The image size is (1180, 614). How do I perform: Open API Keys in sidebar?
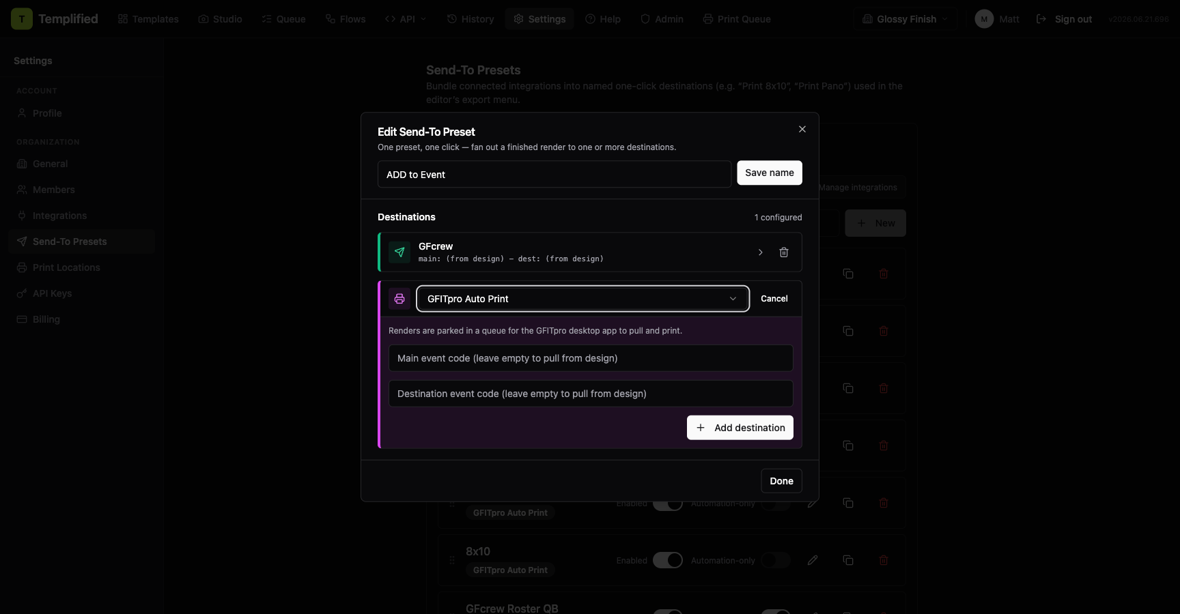(x=82, y=293)
